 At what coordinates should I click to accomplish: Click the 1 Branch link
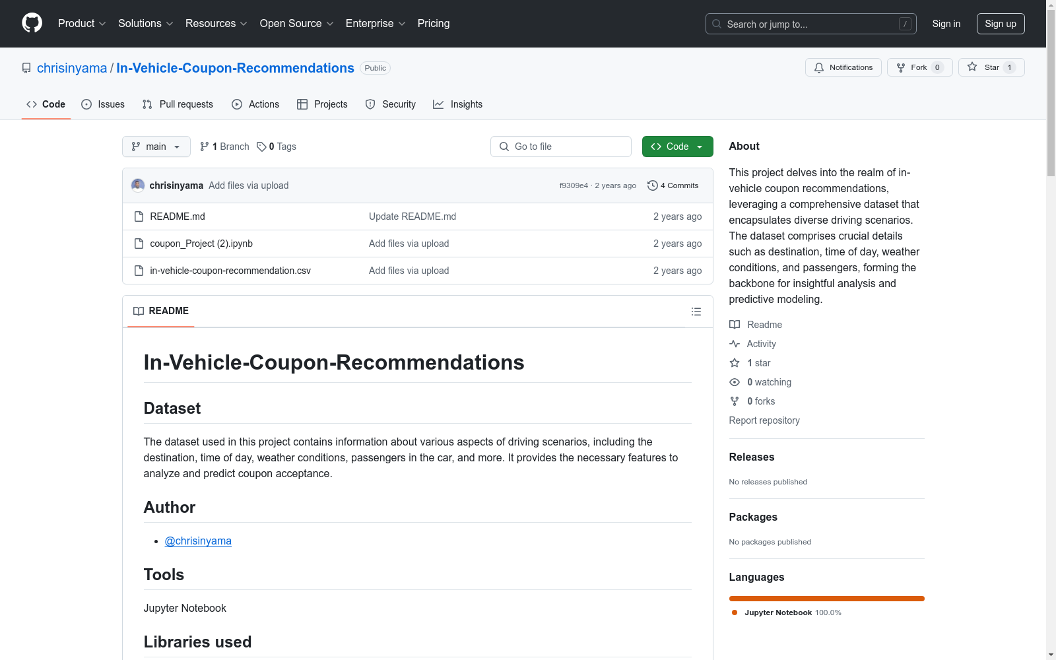[x=225, y=147]
